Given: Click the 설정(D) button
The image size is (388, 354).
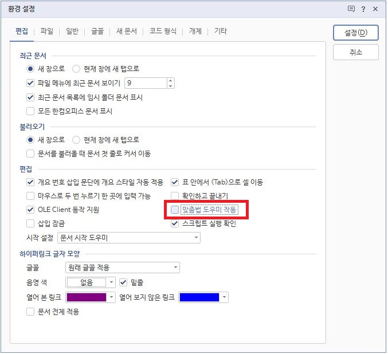Looking at the screenshot, I should coord(356,33).
